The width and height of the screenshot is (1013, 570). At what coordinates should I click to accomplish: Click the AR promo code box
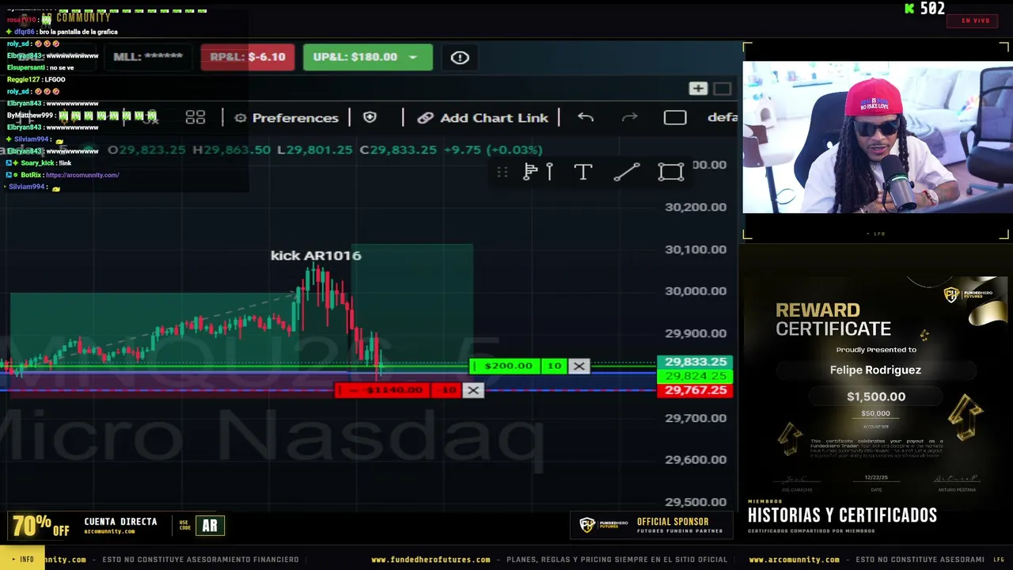[x=210, y=526]
